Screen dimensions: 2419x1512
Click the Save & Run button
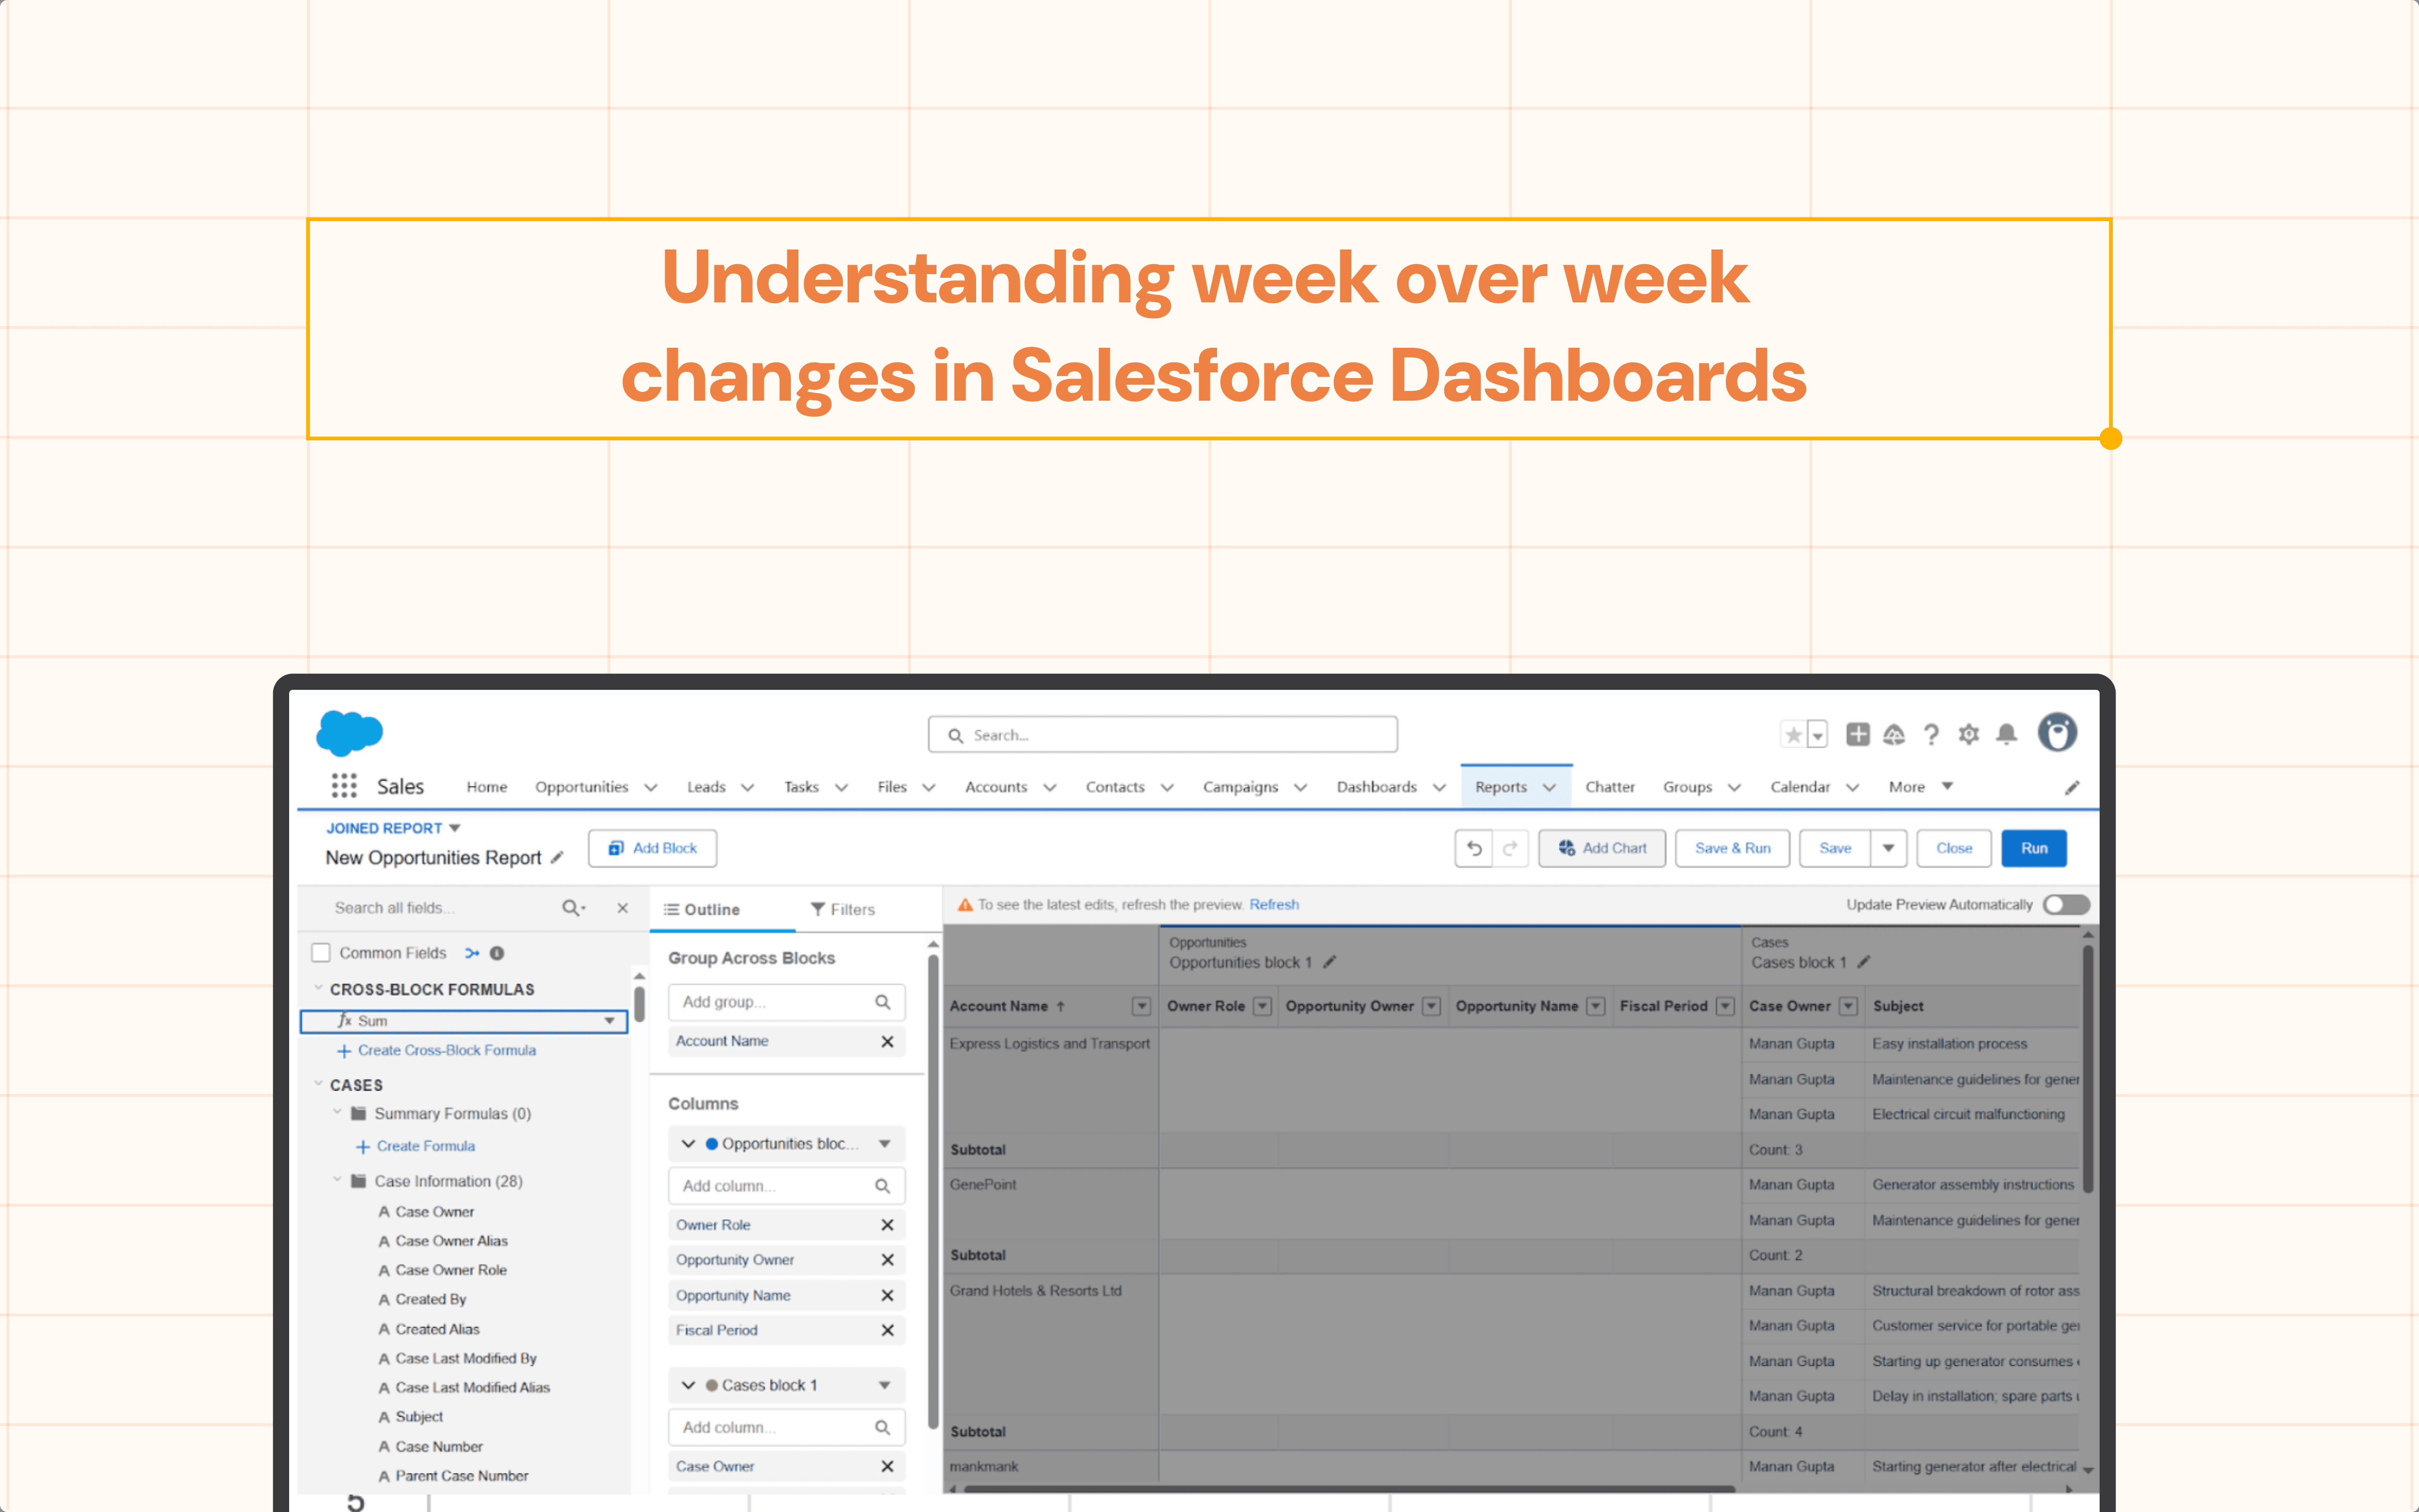tap(1733, 848)
